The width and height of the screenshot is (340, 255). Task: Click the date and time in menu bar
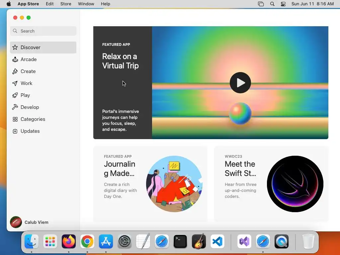[312, 4]
